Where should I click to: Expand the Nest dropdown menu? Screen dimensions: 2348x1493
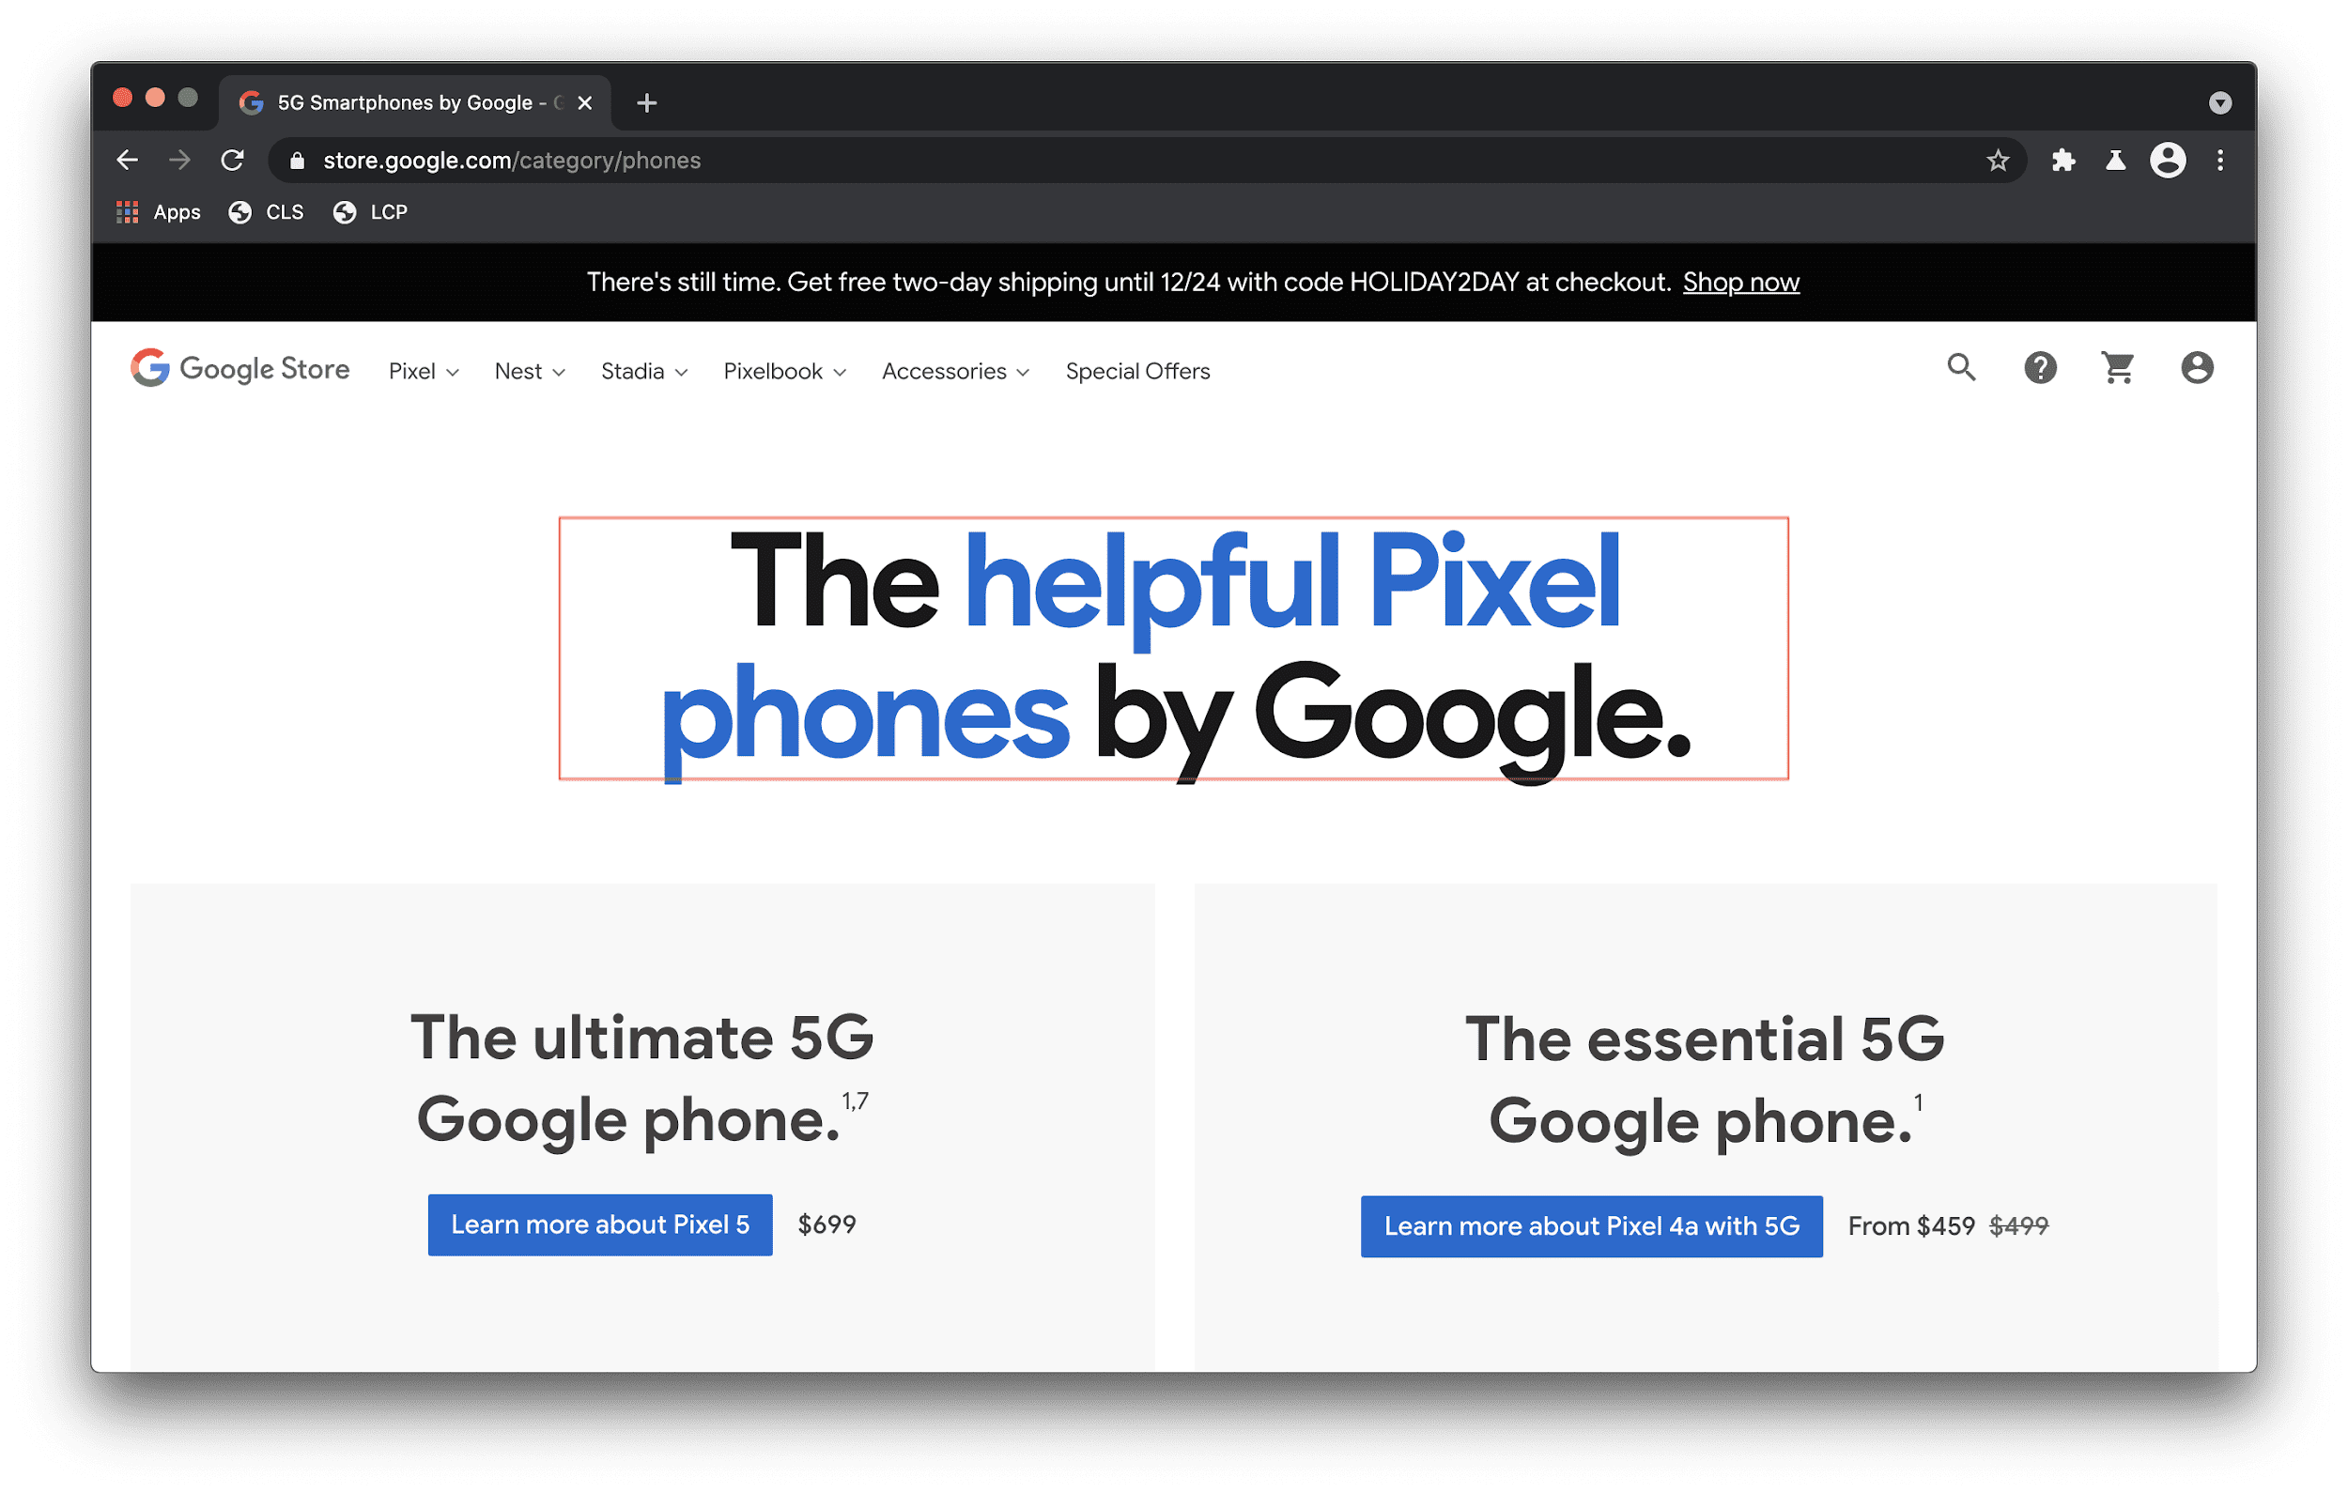click(531, 371)
